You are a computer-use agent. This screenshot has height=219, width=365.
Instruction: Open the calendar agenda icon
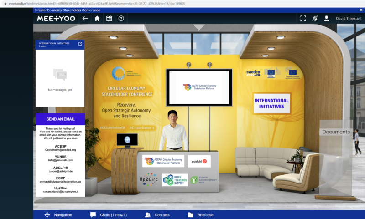(109, 18)
